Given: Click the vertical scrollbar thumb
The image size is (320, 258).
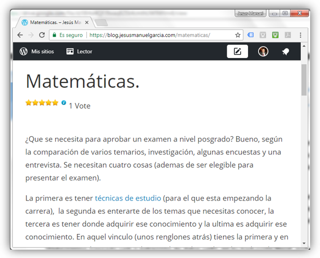Looking at the screenshot, I should click(x=304, y=80).
